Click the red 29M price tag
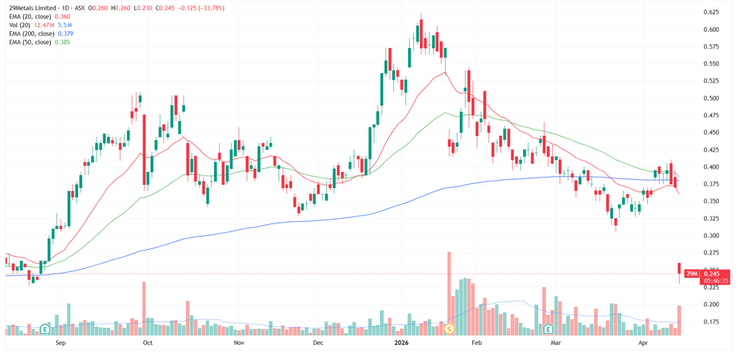The width and height of the screenshot is (738, 353). [692, 273]
